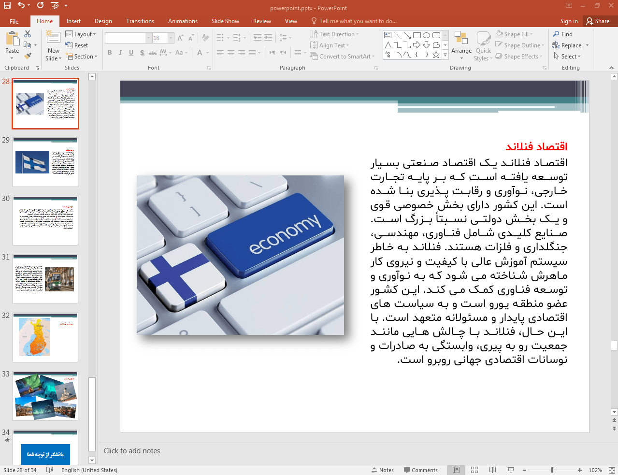Click the Find button
This screenshot has height=475, width=618.
tap(563, 34)
